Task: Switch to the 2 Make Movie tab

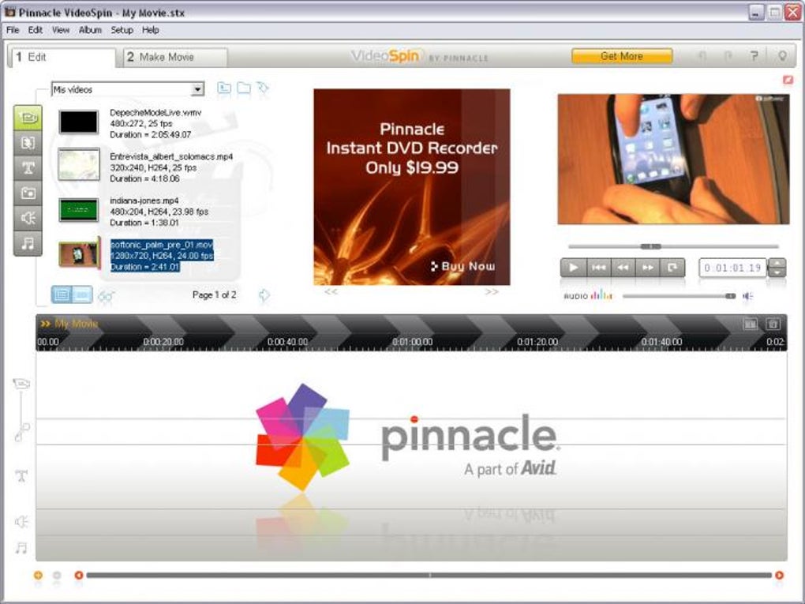Action: 175,57
